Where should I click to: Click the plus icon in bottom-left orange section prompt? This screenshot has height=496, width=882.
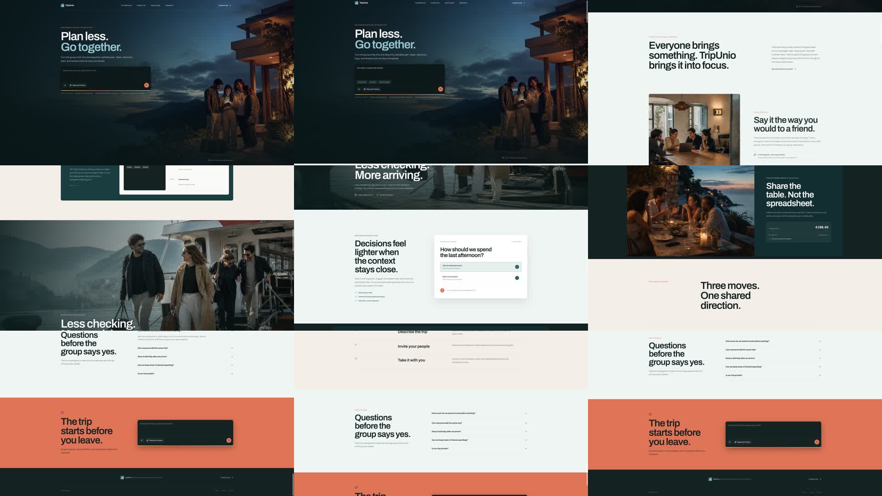(x=142, y=440)
